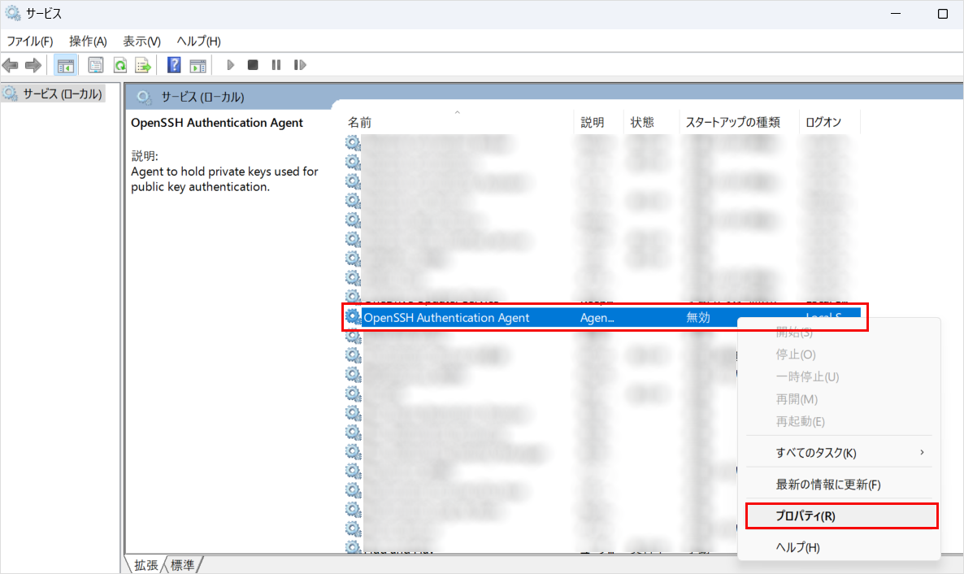This screenshot has height=574, width=964.
Task: Open the 操作(A) menu
Action: 88,41
